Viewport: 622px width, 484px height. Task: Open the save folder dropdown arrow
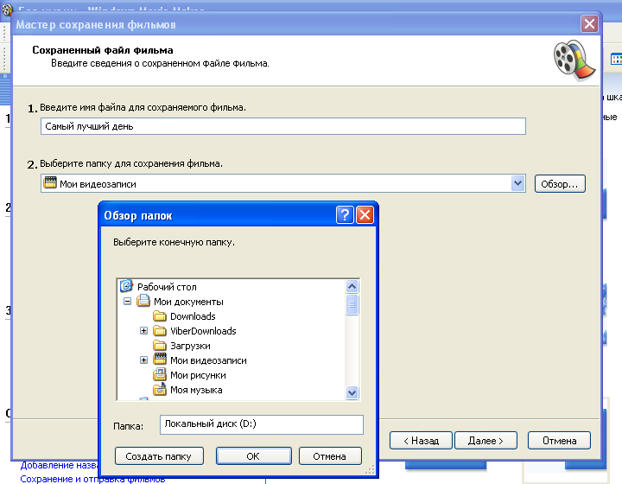(517, 183)
